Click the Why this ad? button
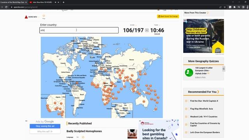The width and height of the screenshot is (249, 140). click(x=45, y=131)
